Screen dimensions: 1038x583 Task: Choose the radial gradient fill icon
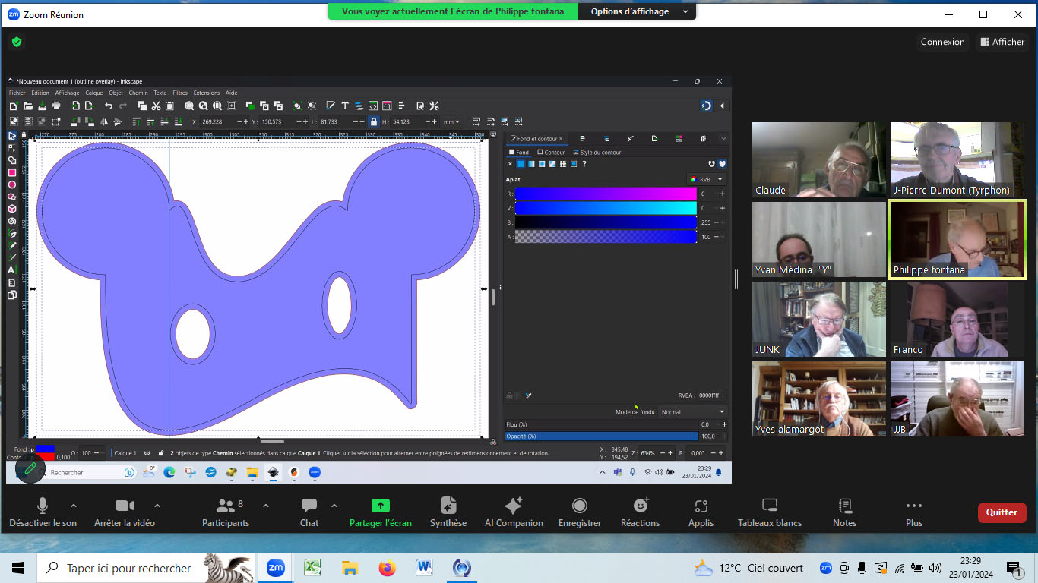(x=542, y=164)
